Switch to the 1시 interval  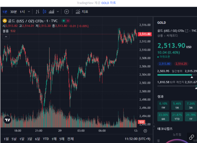click(22, 12)
